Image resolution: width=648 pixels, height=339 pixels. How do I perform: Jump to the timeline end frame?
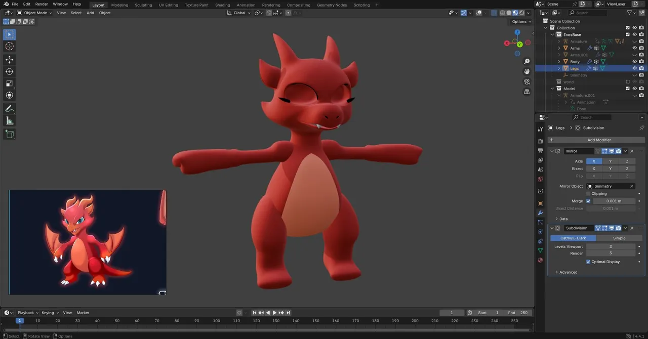[x=288, y=313]
